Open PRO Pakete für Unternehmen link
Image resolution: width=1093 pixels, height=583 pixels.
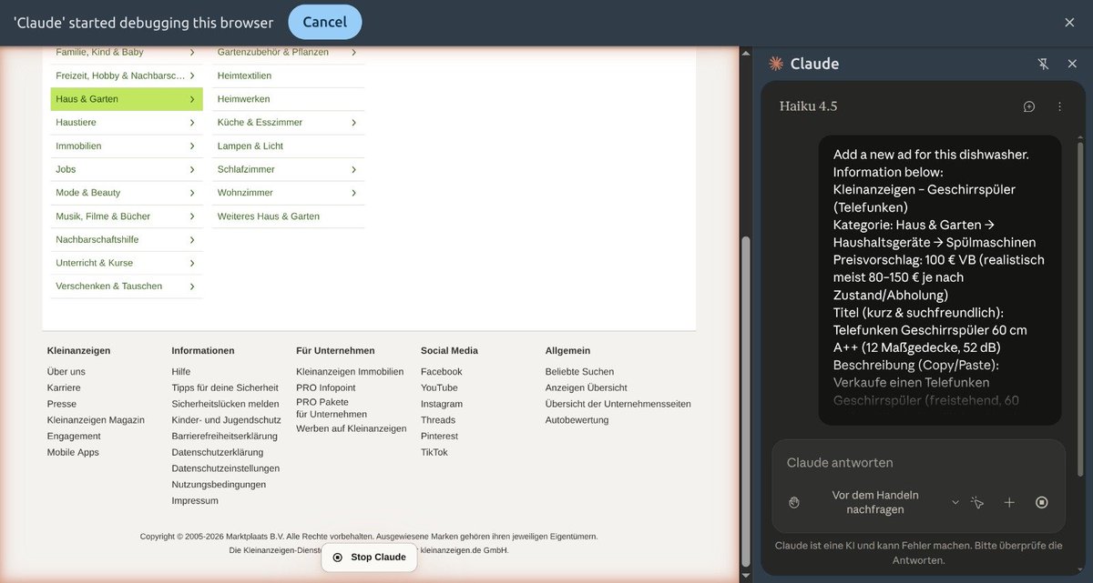[332, 407]
